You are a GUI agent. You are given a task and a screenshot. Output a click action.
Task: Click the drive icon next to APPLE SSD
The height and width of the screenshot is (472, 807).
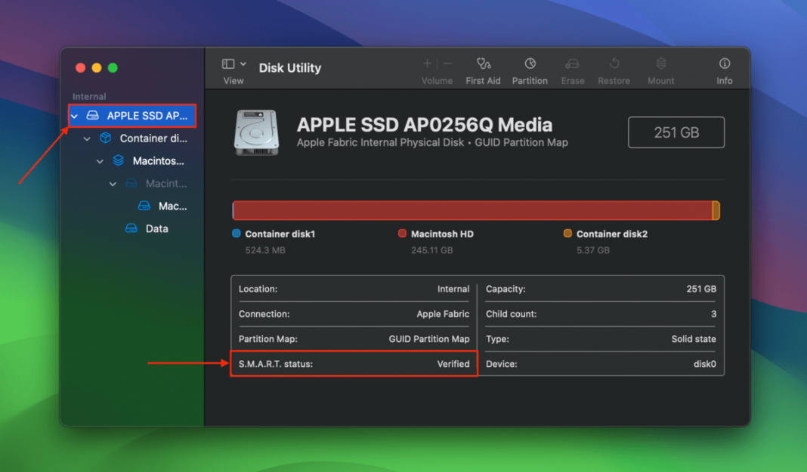pos(92,116)
